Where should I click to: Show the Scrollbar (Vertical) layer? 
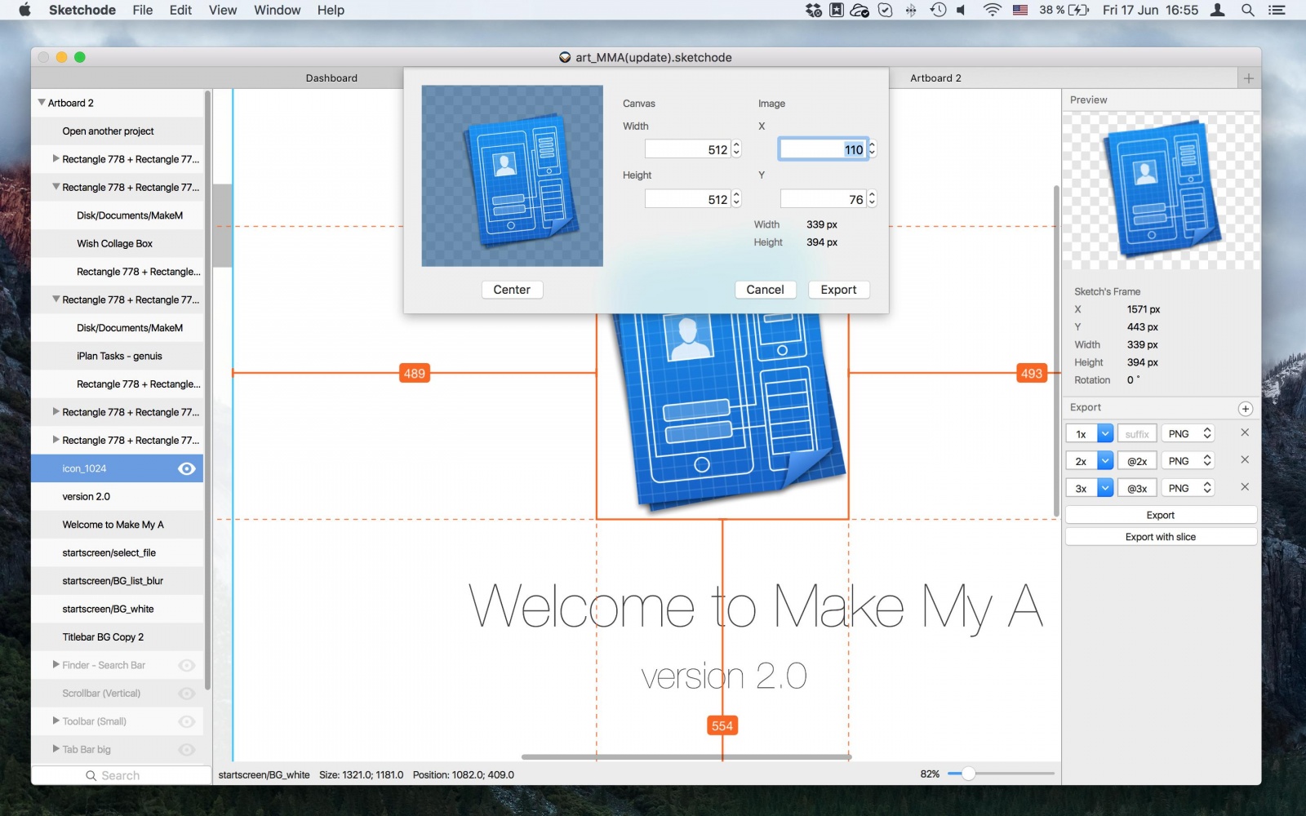[x=186, y=694]
